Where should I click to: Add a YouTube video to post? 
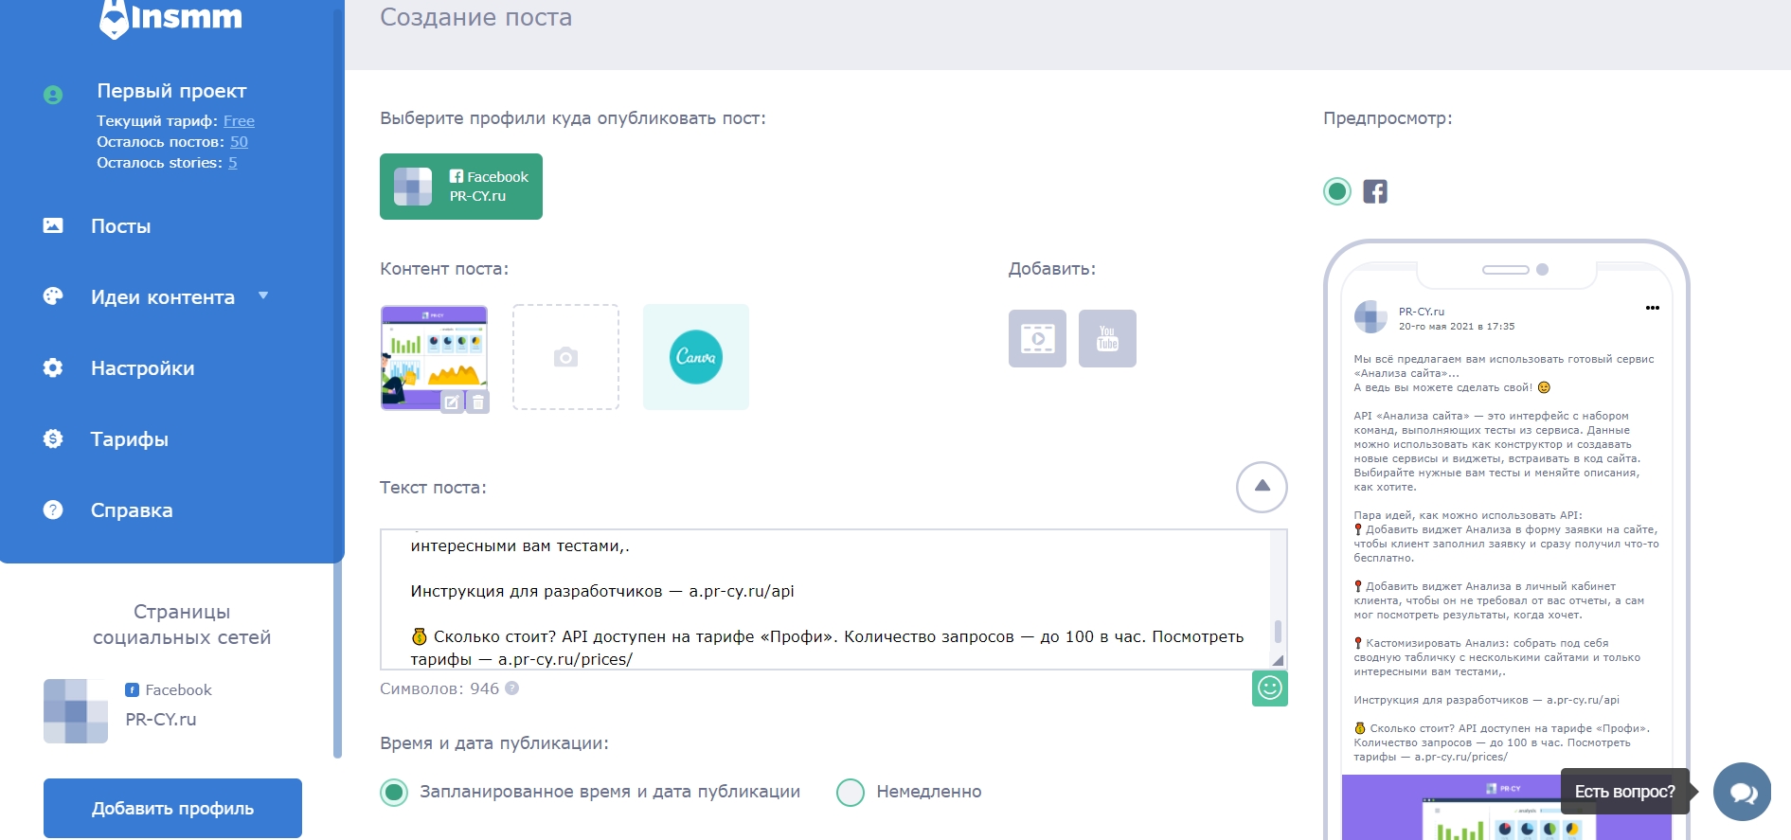(x=1107, y=338)
